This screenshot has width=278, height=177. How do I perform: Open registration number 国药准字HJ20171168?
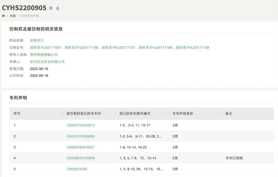(x=155, y=48)
